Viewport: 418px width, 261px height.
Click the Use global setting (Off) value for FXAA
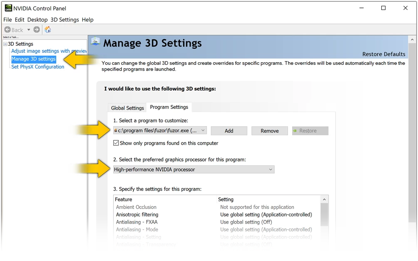click(246, 222)
